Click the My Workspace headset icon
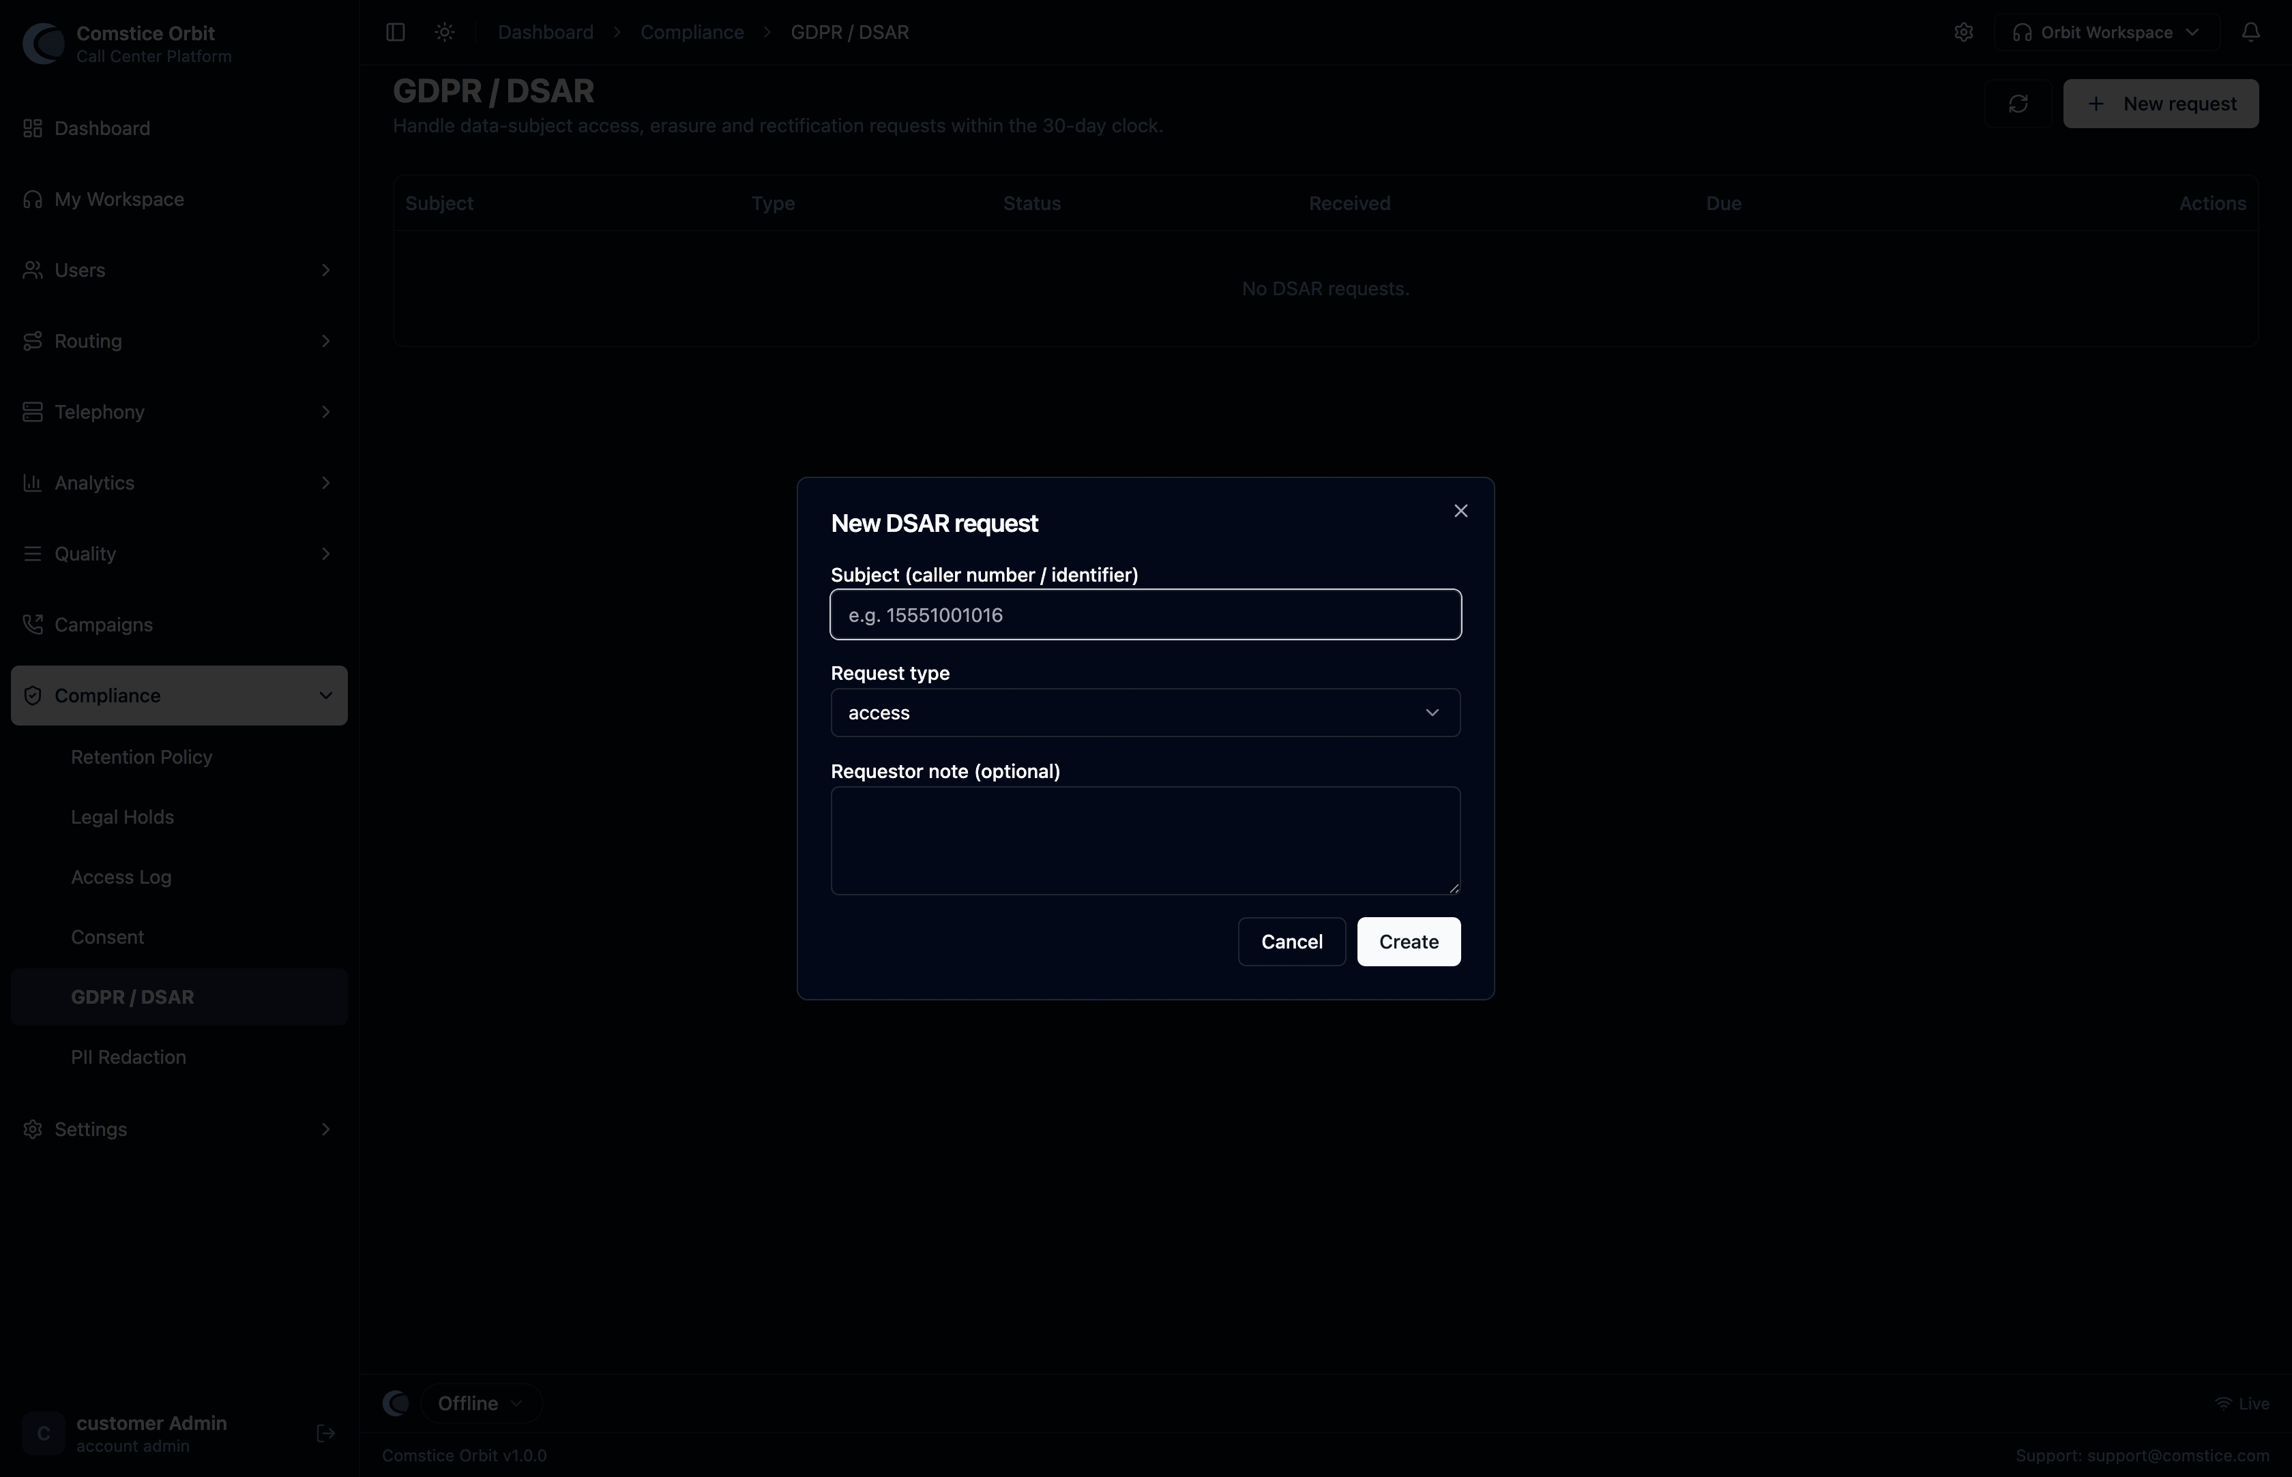Screen dimensions: 2292x1477 33,200
